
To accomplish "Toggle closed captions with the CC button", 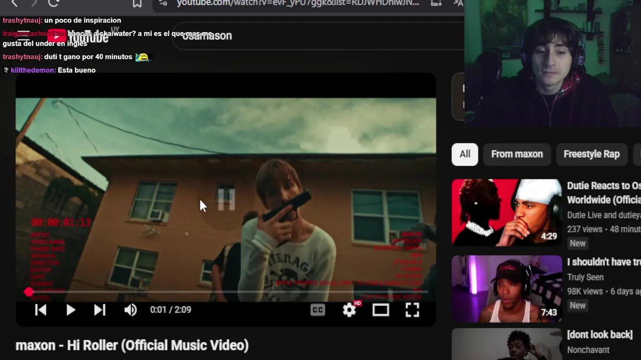I will [x=317, y=310].
